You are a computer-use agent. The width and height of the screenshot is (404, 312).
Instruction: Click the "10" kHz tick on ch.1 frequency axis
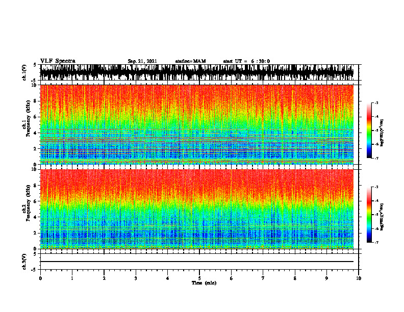pyautogui.click(x=35, y=85)
